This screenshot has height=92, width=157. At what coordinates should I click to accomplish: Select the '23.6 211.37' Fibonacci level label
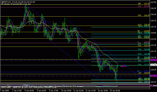pos(144,65)
